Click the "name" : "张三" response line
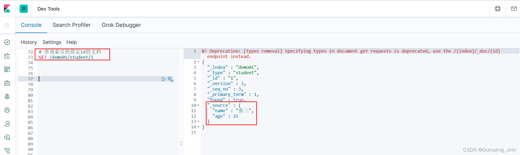520x155 pixels. click(x=233, y=111)
